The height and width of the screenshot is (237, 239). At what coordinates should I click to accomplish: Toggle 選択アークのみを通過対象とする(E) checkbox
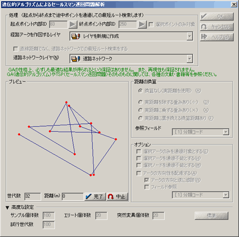139,151
